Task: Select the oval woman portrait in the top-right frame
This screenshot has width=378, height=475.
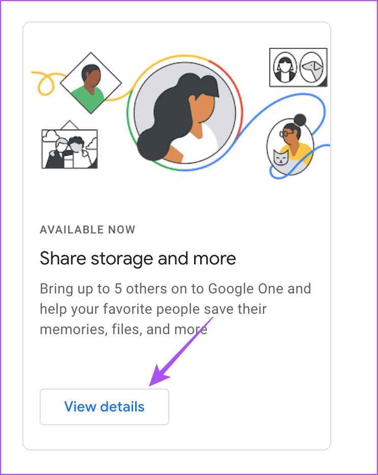Action: [x=285, y=67]
